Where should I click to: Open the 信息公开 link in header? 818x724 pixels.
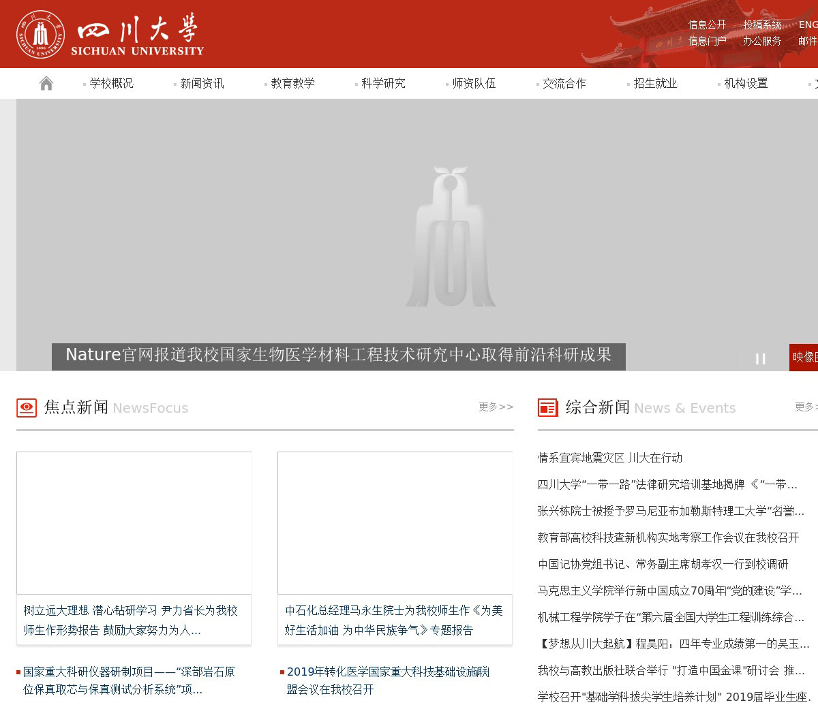(707, 25)
